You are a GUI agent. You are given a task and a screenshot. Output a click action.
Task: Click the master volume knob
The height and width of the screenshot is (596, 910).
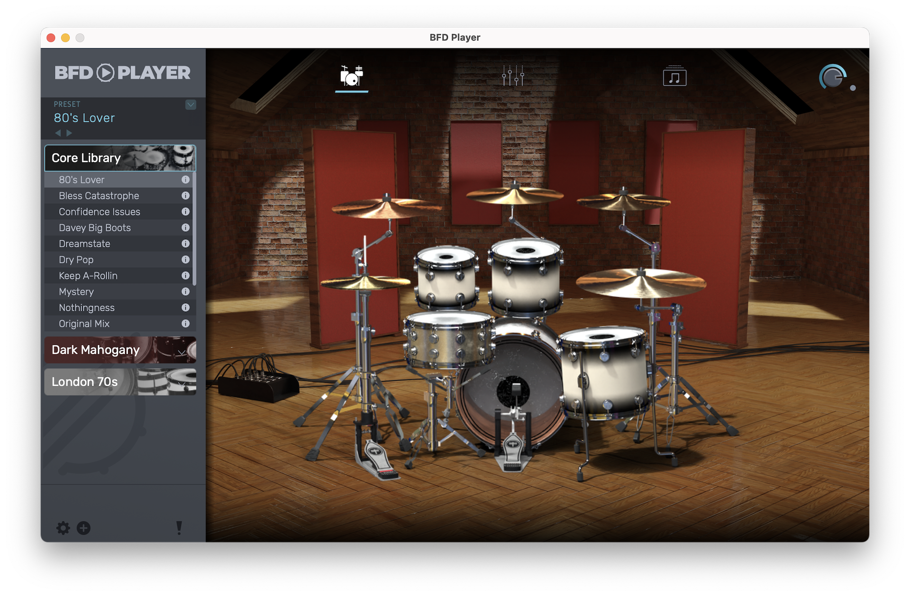832,77
